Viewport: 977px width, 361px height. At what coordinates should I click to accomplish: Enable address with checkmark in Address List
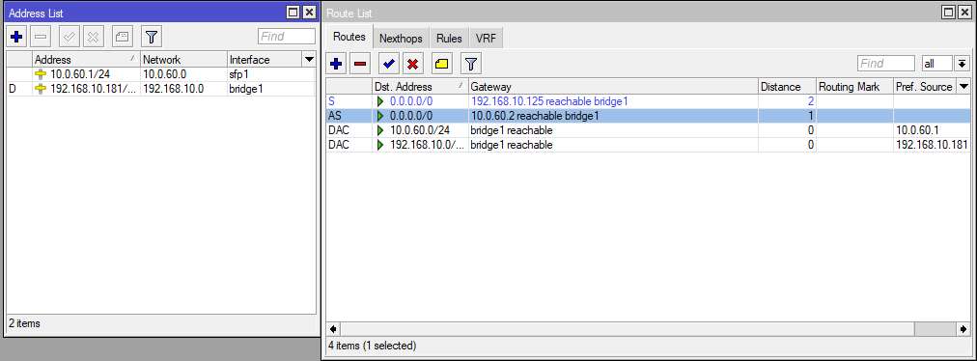click(70, 38)
